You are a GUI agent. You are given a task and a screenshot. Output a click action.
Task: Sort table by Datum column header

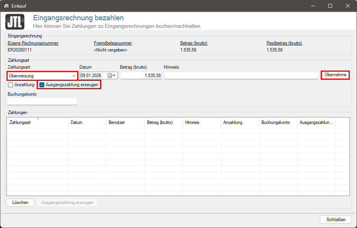(87, 122)
